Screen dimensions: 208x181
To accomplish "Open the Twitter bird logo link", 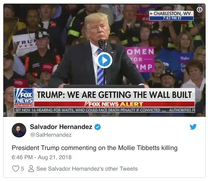I will pyautogui.click(x=193, y=127).
